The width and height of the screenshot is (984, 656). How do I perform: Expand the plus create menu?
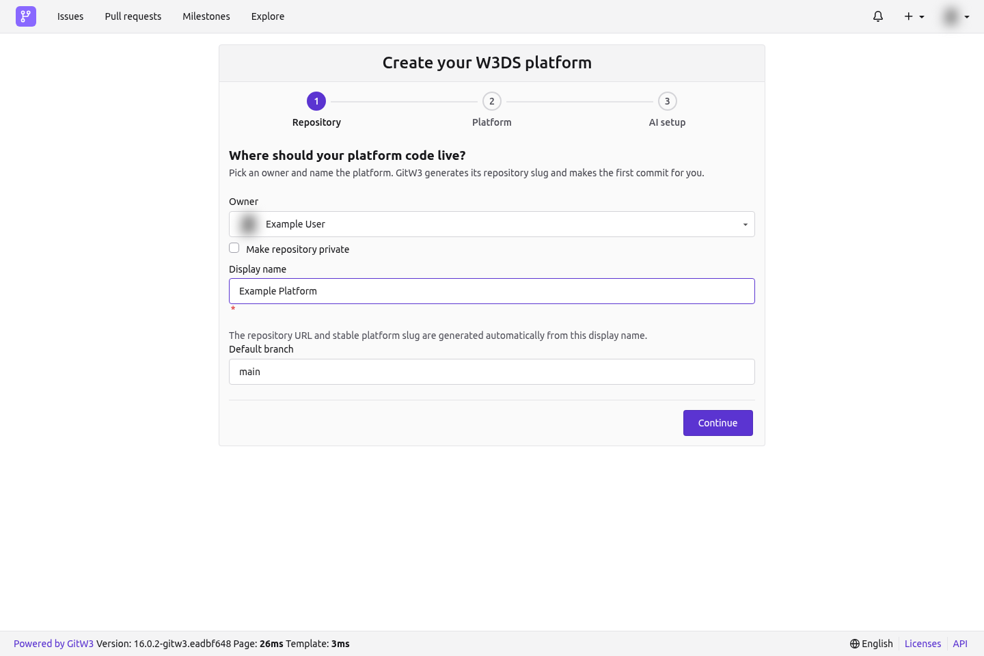[914, 16]
